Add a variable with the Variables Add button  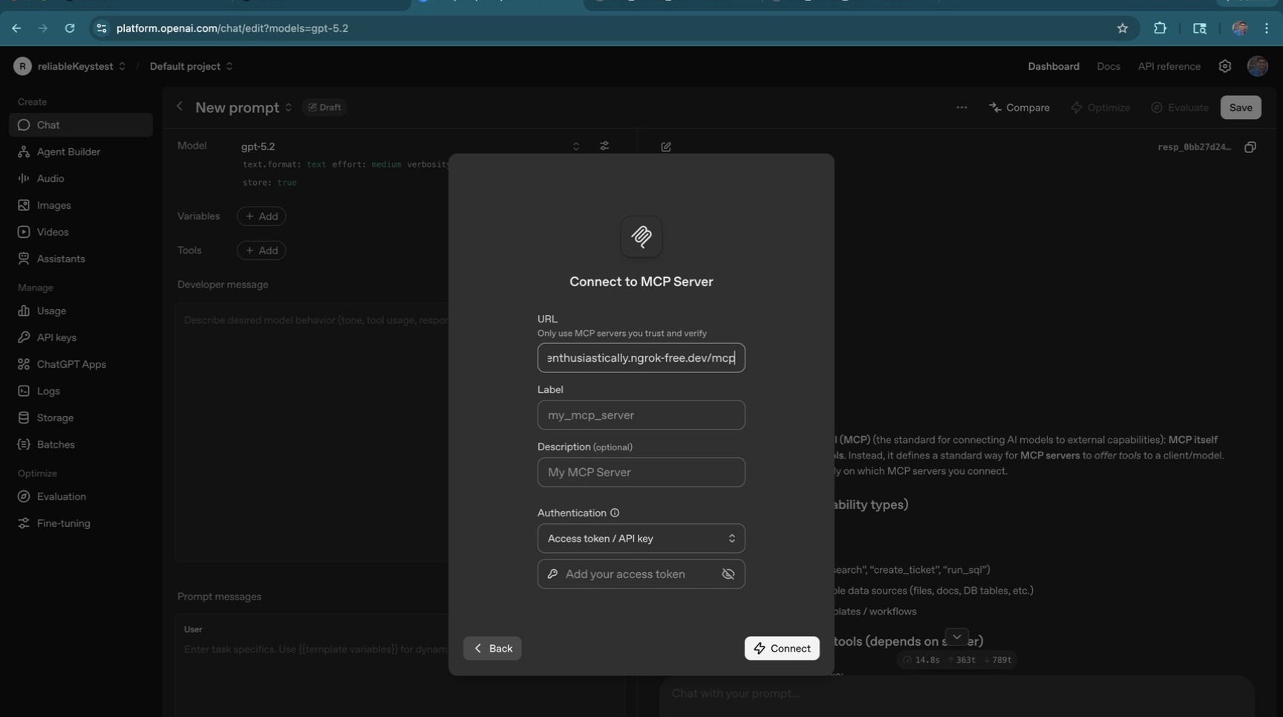261,216
